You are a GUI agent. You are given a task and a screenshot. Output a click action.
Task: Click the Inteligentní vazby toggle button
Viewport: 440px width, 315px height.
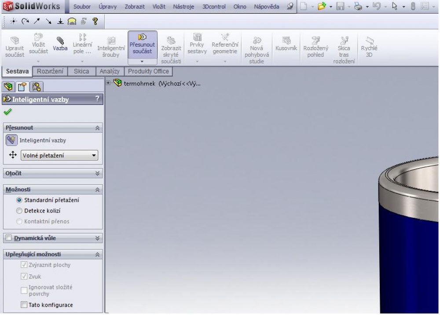tap(11, 140)
